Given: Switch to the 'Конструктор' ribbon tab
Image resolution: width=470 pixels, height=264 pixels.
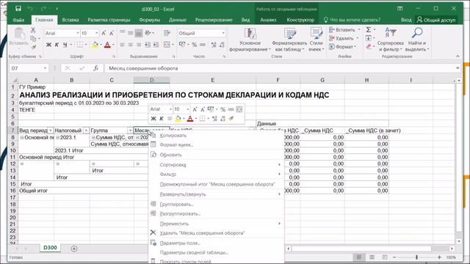Looking at the screenshot, I should (x=300, y=20).
